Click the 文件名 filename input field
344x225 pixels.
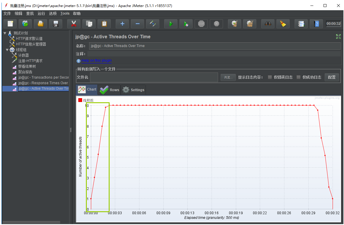[154, 77]
